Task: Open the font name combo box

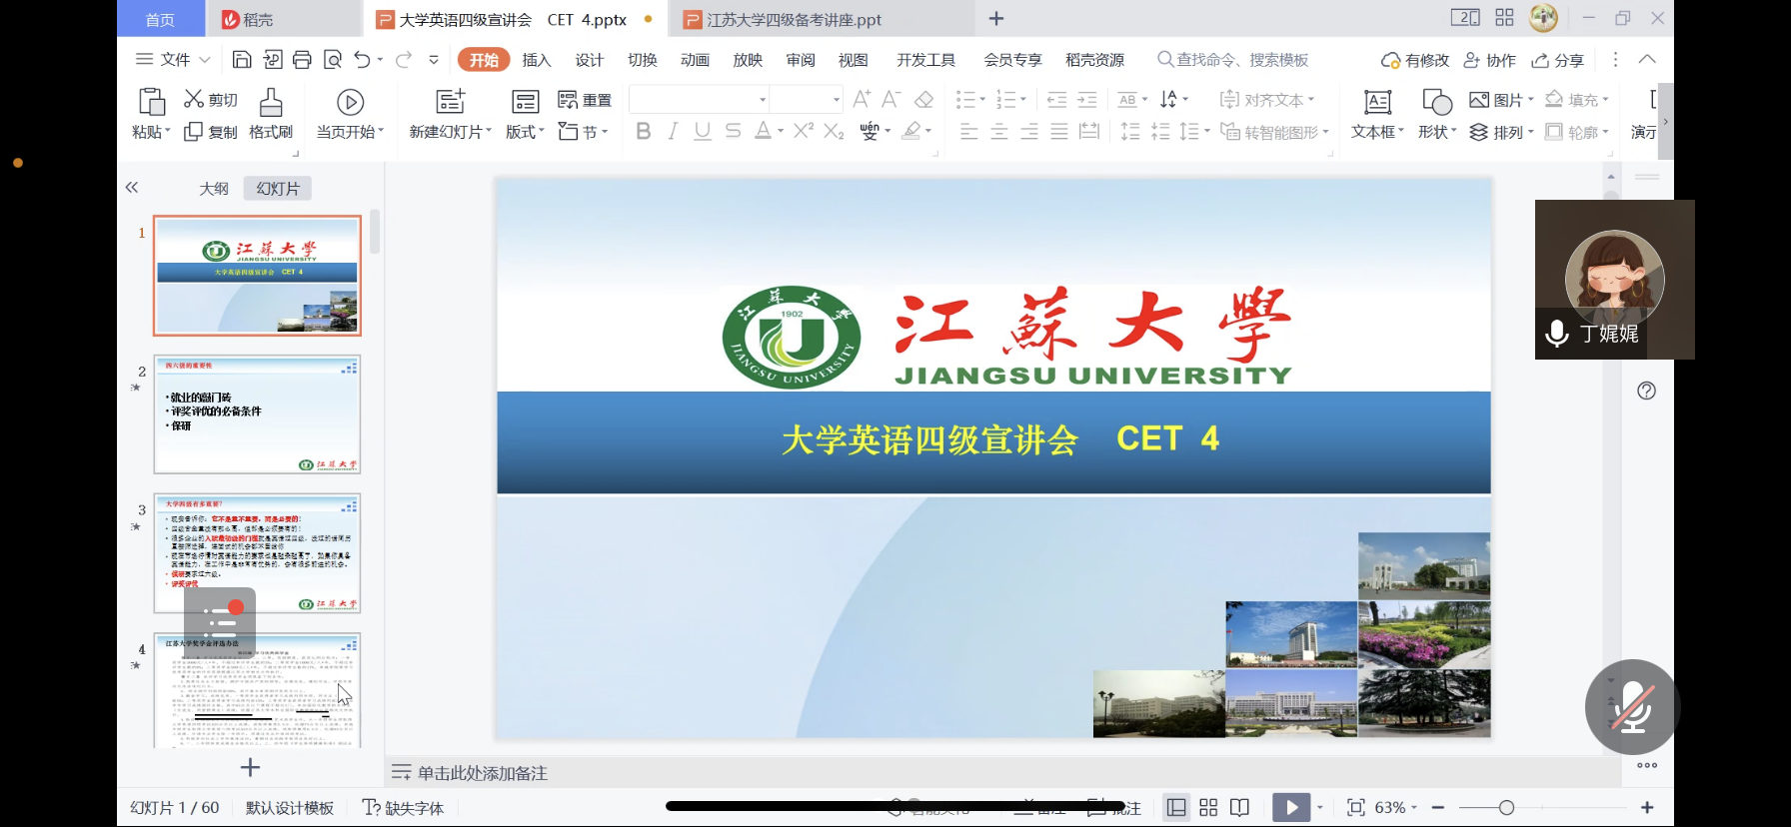Action: point(699,99)
